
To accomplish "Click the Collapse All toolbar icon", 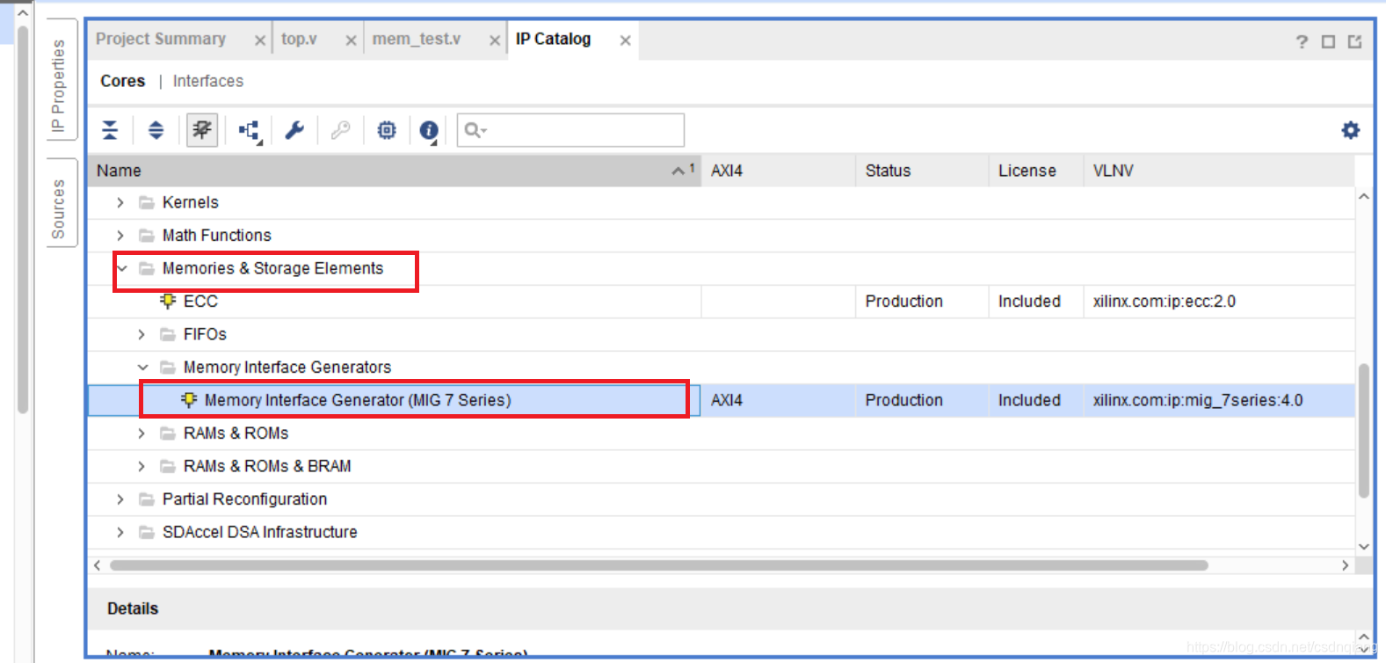I will [110, 130].
